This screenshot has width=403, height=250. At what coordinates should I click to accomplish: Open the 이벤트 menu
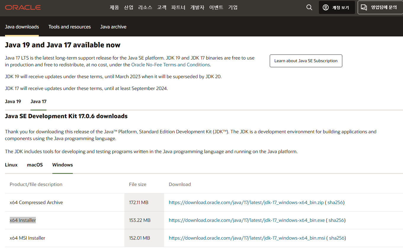pyautogui.click(x=216, y=7)
